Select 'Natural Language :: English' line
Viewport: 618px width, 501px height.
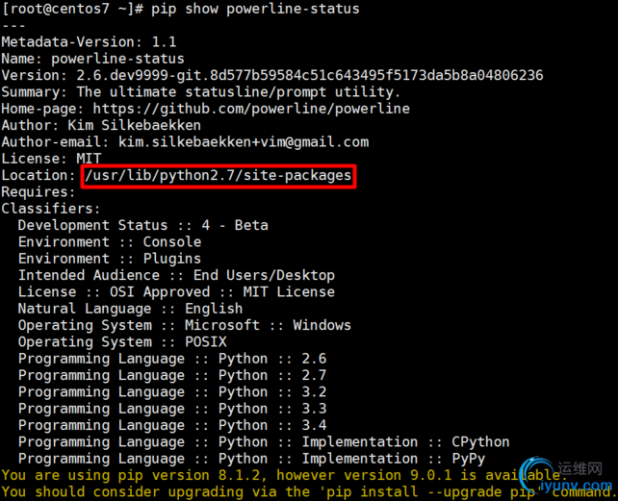click(x=131, y=309)
